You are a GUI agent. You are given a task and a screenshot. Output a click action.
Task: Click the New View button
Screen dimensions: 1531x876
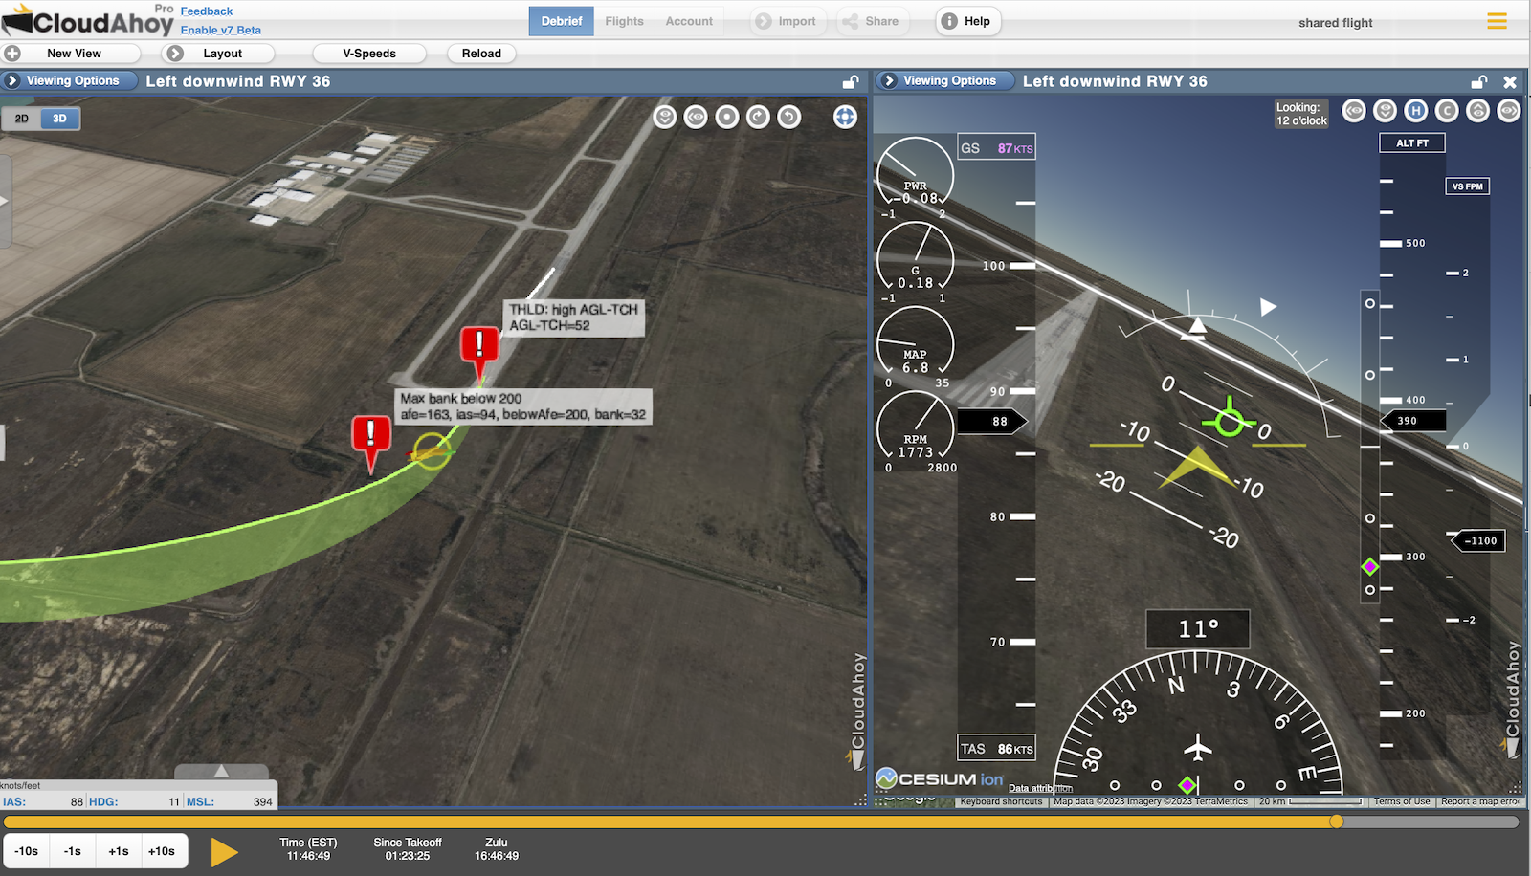tap(73, 54)
